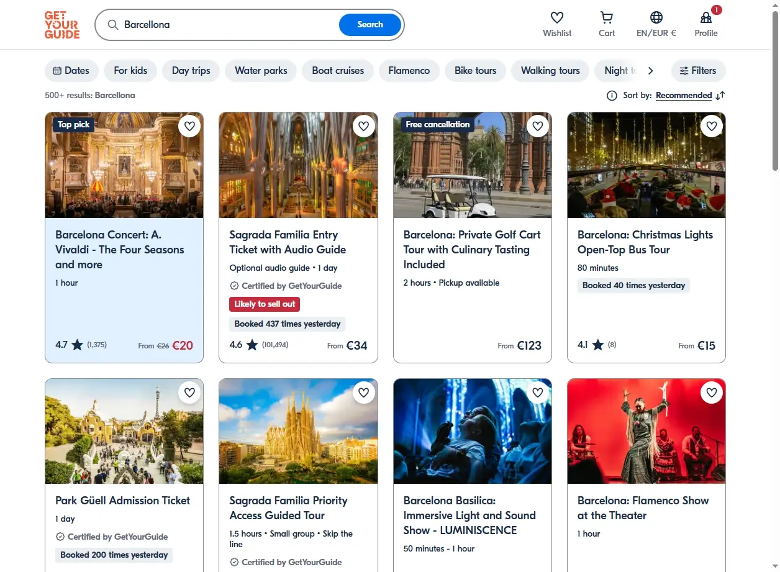
Task: Open Sagrada Familia Entry Ticket title link
Action: (288, 242)
